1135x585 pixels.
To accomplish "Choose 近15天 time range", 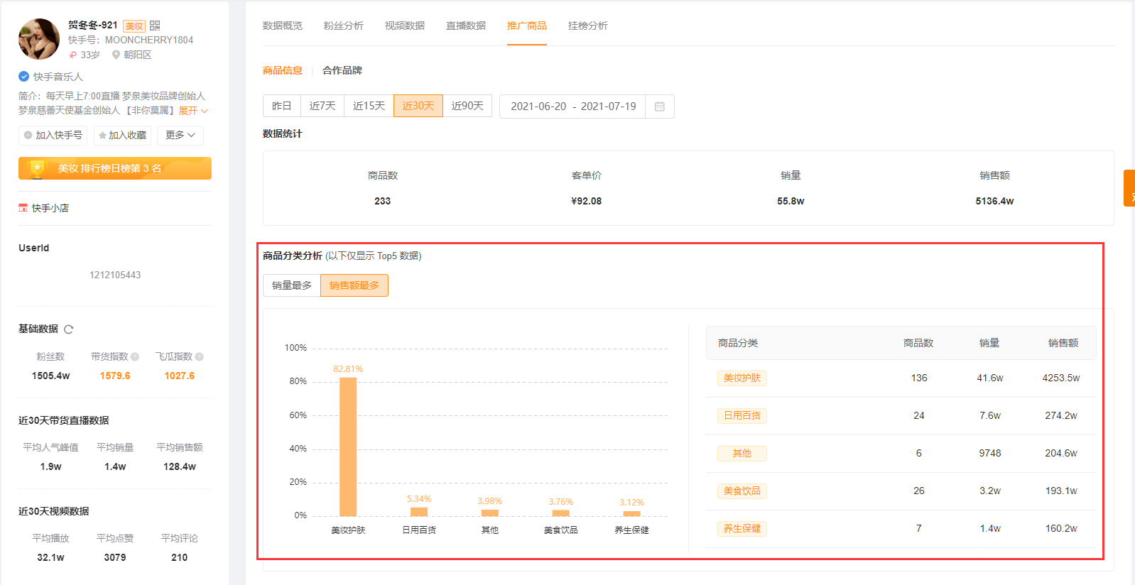I will coord(369,106).
